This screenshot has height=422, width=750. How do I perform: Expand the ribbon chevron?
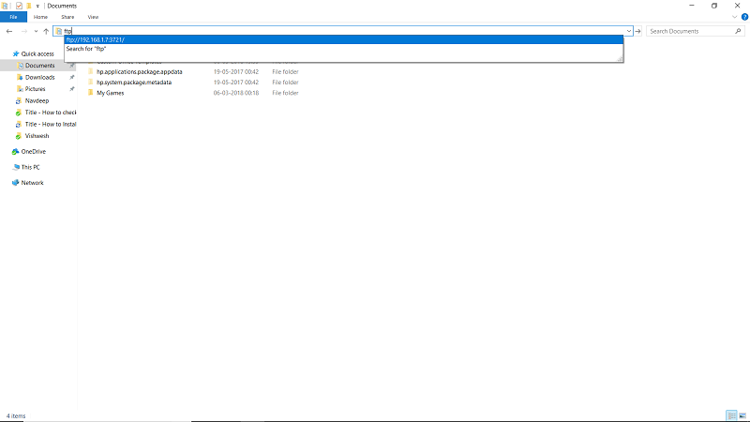pyautogui.click(x=734, y=17)
